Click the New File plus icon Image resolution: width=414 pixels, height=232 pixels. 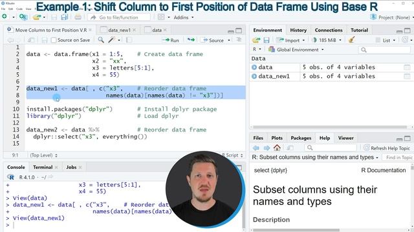click(x=5, y=17)
